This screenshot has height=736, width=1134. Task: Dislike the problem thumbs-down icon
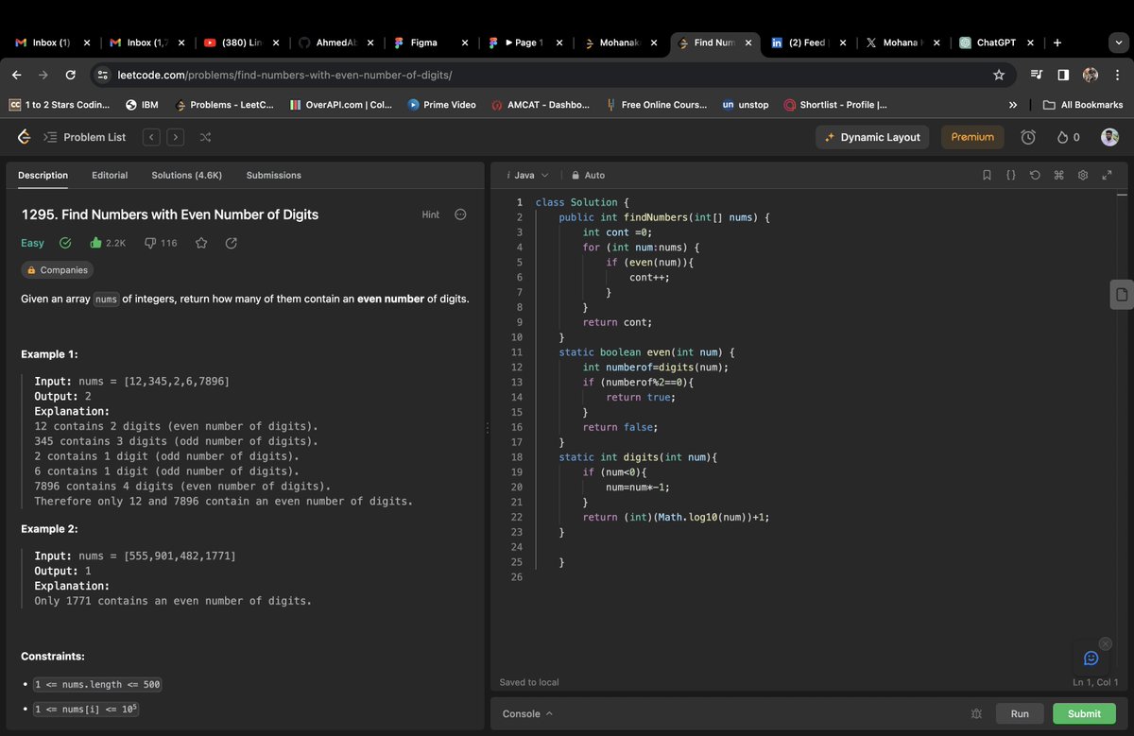click(149, 243)
